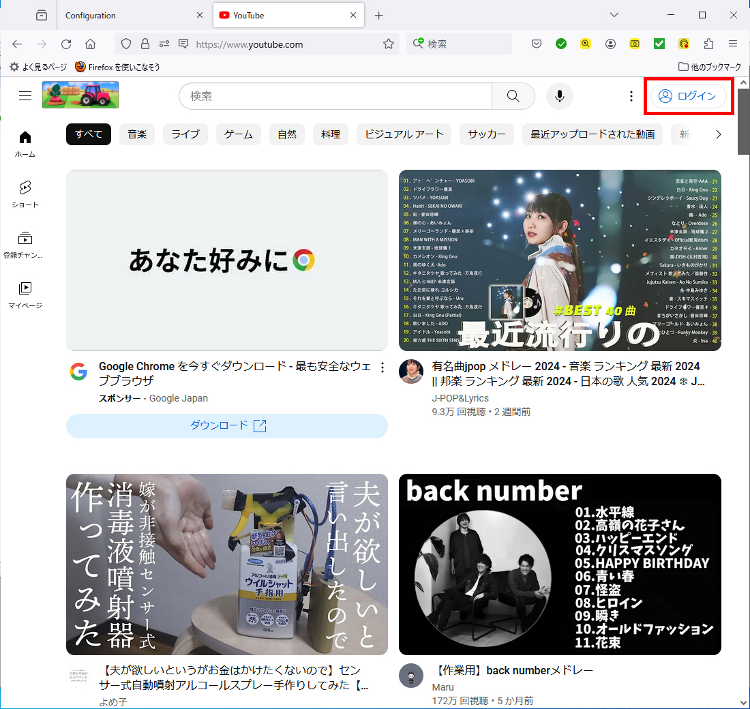Play the 最近流行りの J-pop medley thumbnail
750x709 pixels.
(x=560, y=260)
